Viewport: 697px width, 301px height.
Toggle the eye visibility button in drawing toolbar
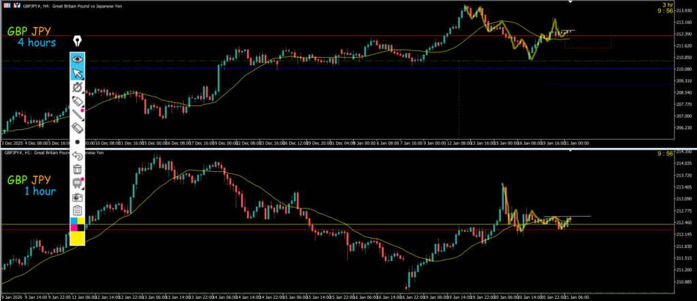click(78, 59)
